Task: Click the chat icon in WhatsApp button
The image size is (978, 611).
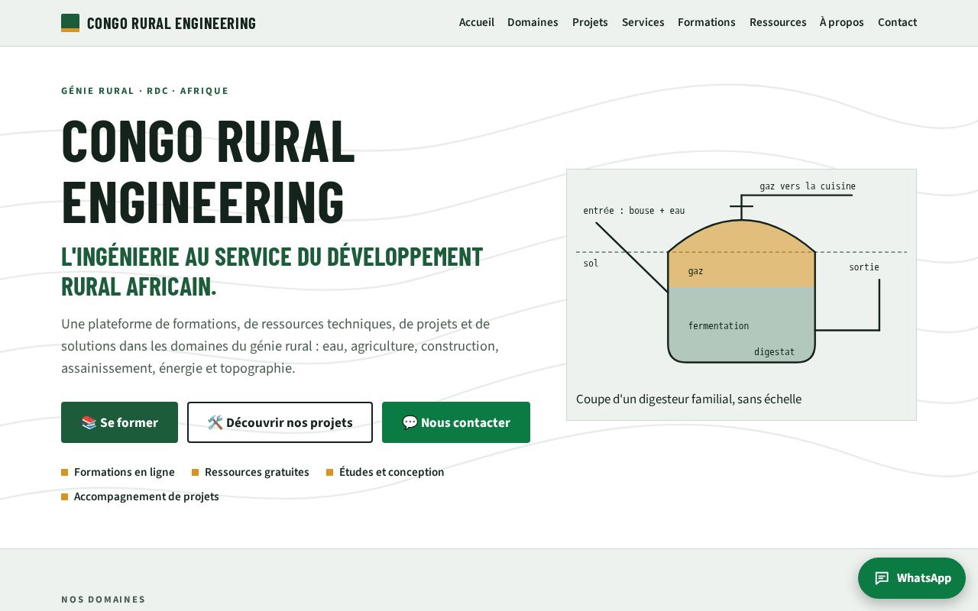Action: (882, 578)
